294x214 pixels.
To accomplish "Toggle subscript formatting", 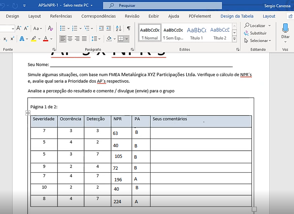I will [5, 39].
